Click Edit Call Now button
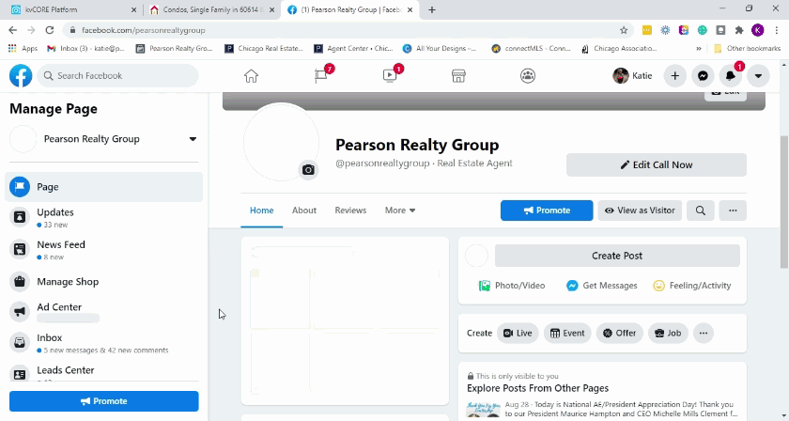789x421 pixels. pyautogui.click(x=657, y=164)
